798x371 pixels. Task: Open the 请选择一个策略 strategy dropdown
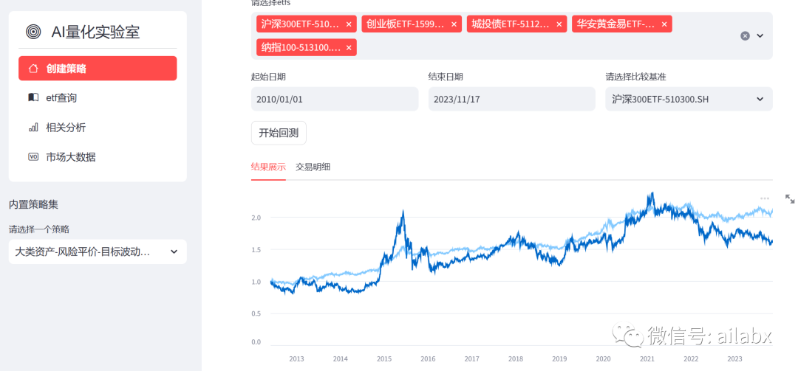(98, 252)
